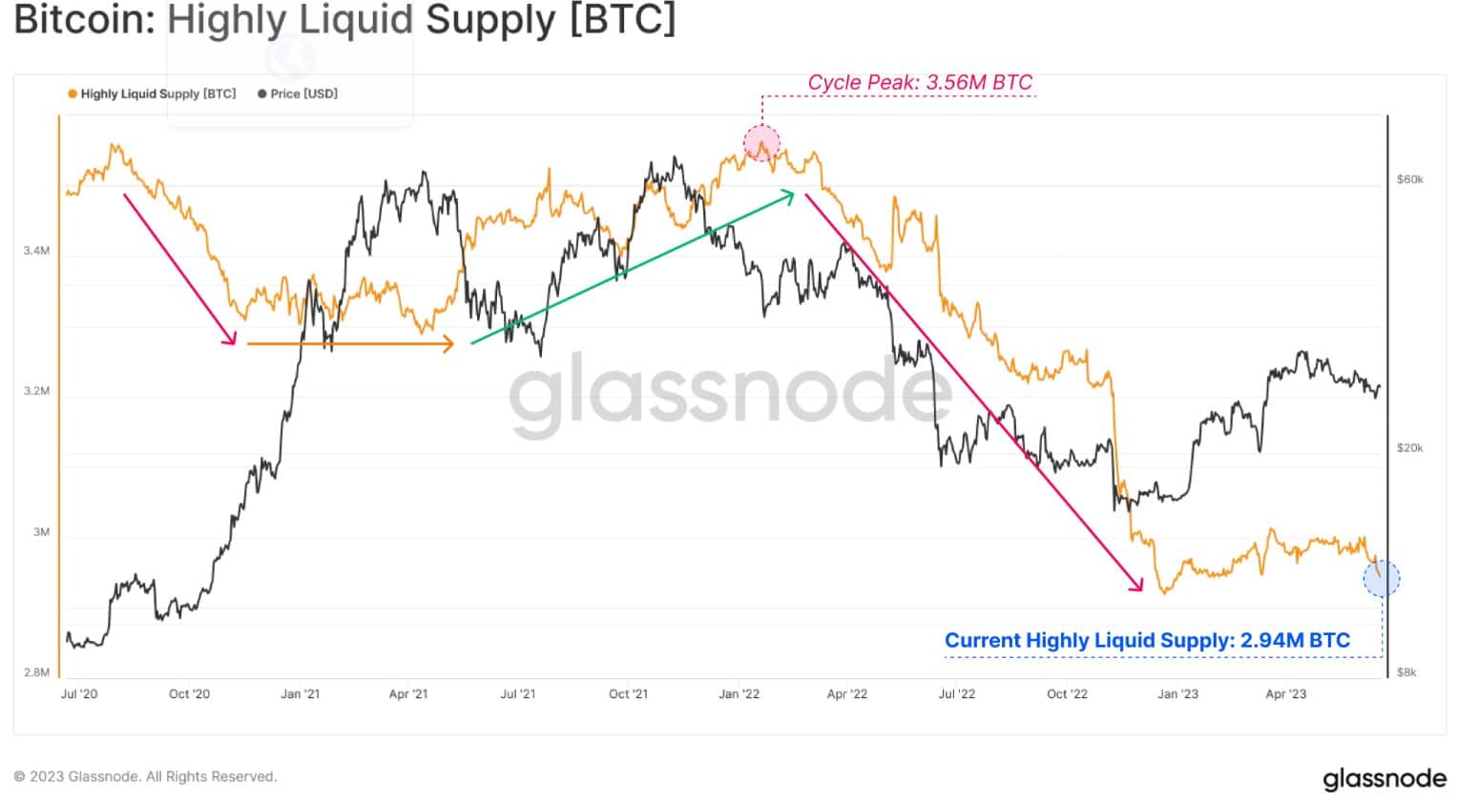Click the chart title Bitcoin: Highly Liquid Supply

pyautogui.click(x=345, y=20)
